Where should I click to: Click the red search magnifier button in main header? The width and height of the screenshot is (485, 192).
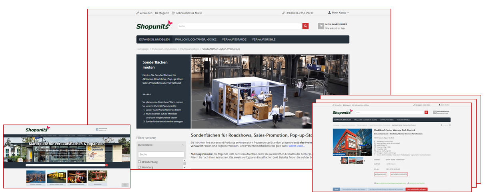point(305,26)
